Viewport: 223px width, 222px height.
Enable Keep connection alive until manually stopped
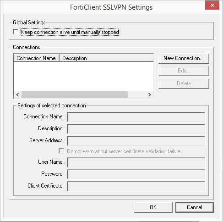[16, 32]
